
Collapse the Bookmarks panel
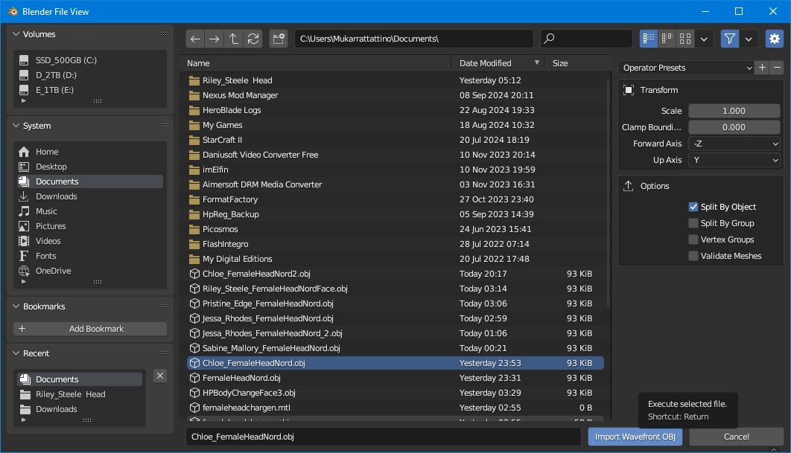click(x=16, y=306)
